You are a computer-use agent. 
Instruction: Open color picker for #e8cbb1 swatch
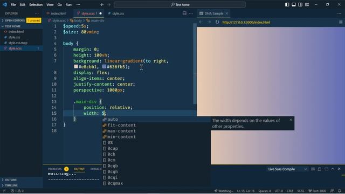pyautogui.click(x=76, y=66)
